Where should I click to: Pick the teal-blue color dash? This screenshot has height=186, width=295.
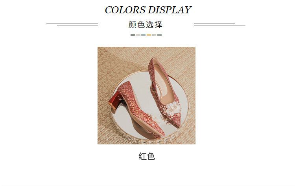[143, 35]
